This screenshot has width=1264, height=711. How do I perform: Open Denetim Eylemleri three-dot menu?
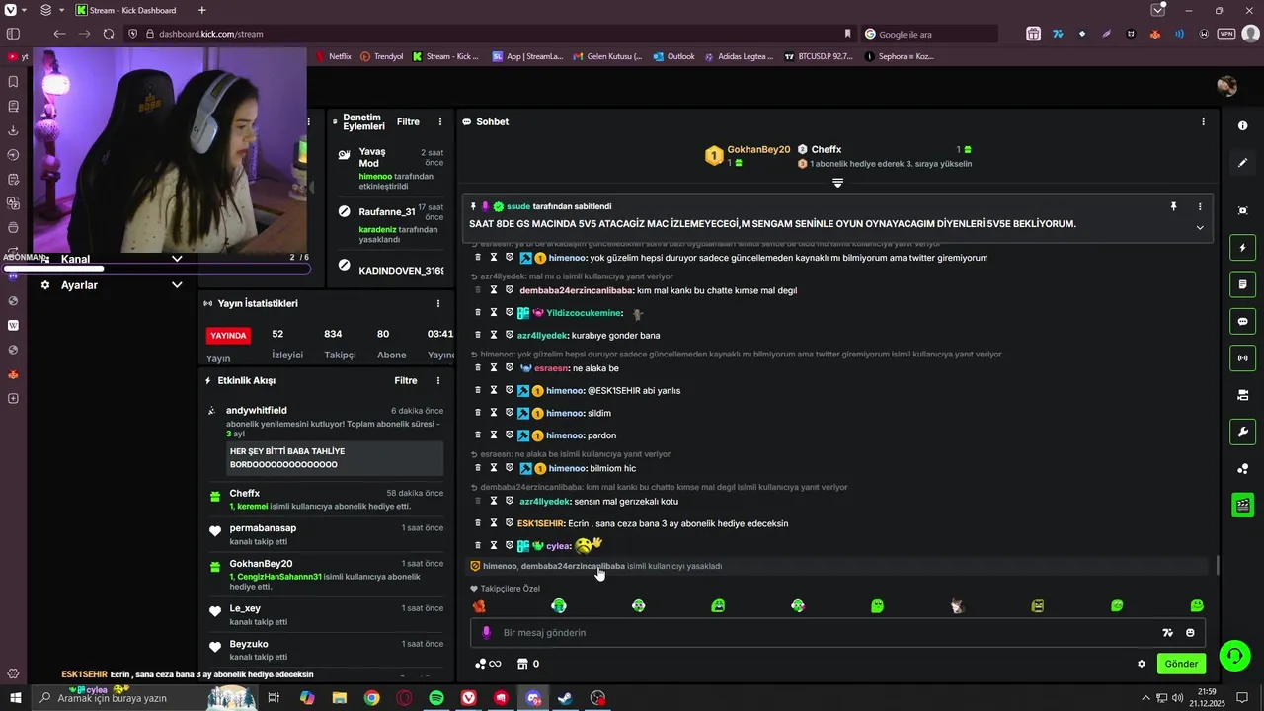click(440, 122)
